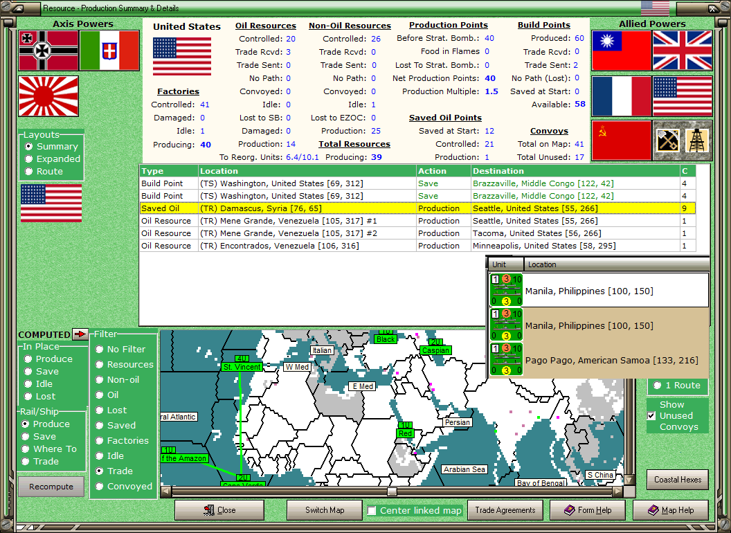
Task: Sort table by Action column header
Action: [x=443, y=171]
